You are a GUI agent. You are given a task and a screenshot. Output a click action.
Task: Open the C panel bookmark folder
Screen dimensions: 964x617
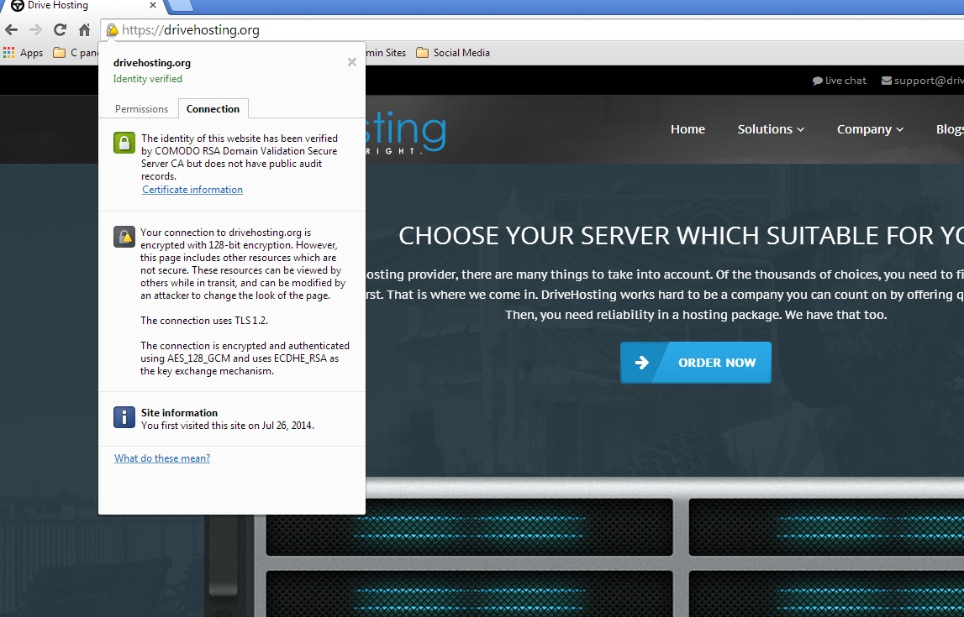coord(75,53)
